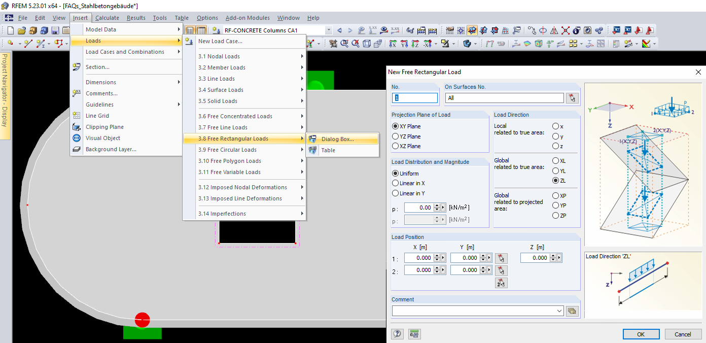Open comment library icon beside Comment field
This screenshot has width=706, height=343.
click(x=573, y=311)
